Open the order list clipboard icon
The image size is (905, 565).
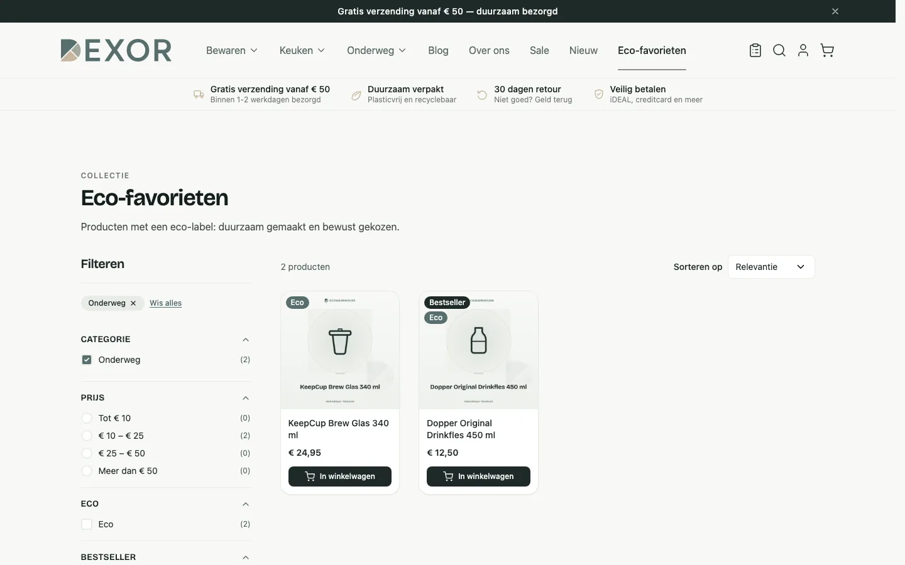(x=755, y=50)
